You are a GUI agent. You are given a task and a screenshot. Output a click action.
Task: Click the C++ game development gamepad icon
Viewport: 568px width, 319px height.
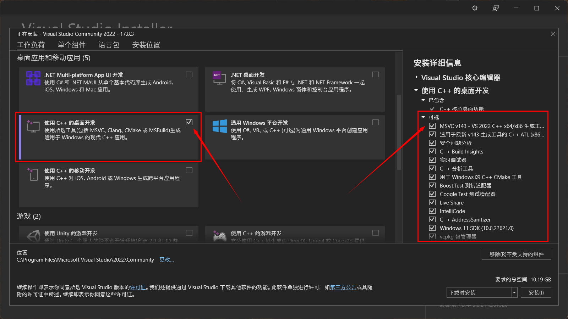[x=219, y=236]
